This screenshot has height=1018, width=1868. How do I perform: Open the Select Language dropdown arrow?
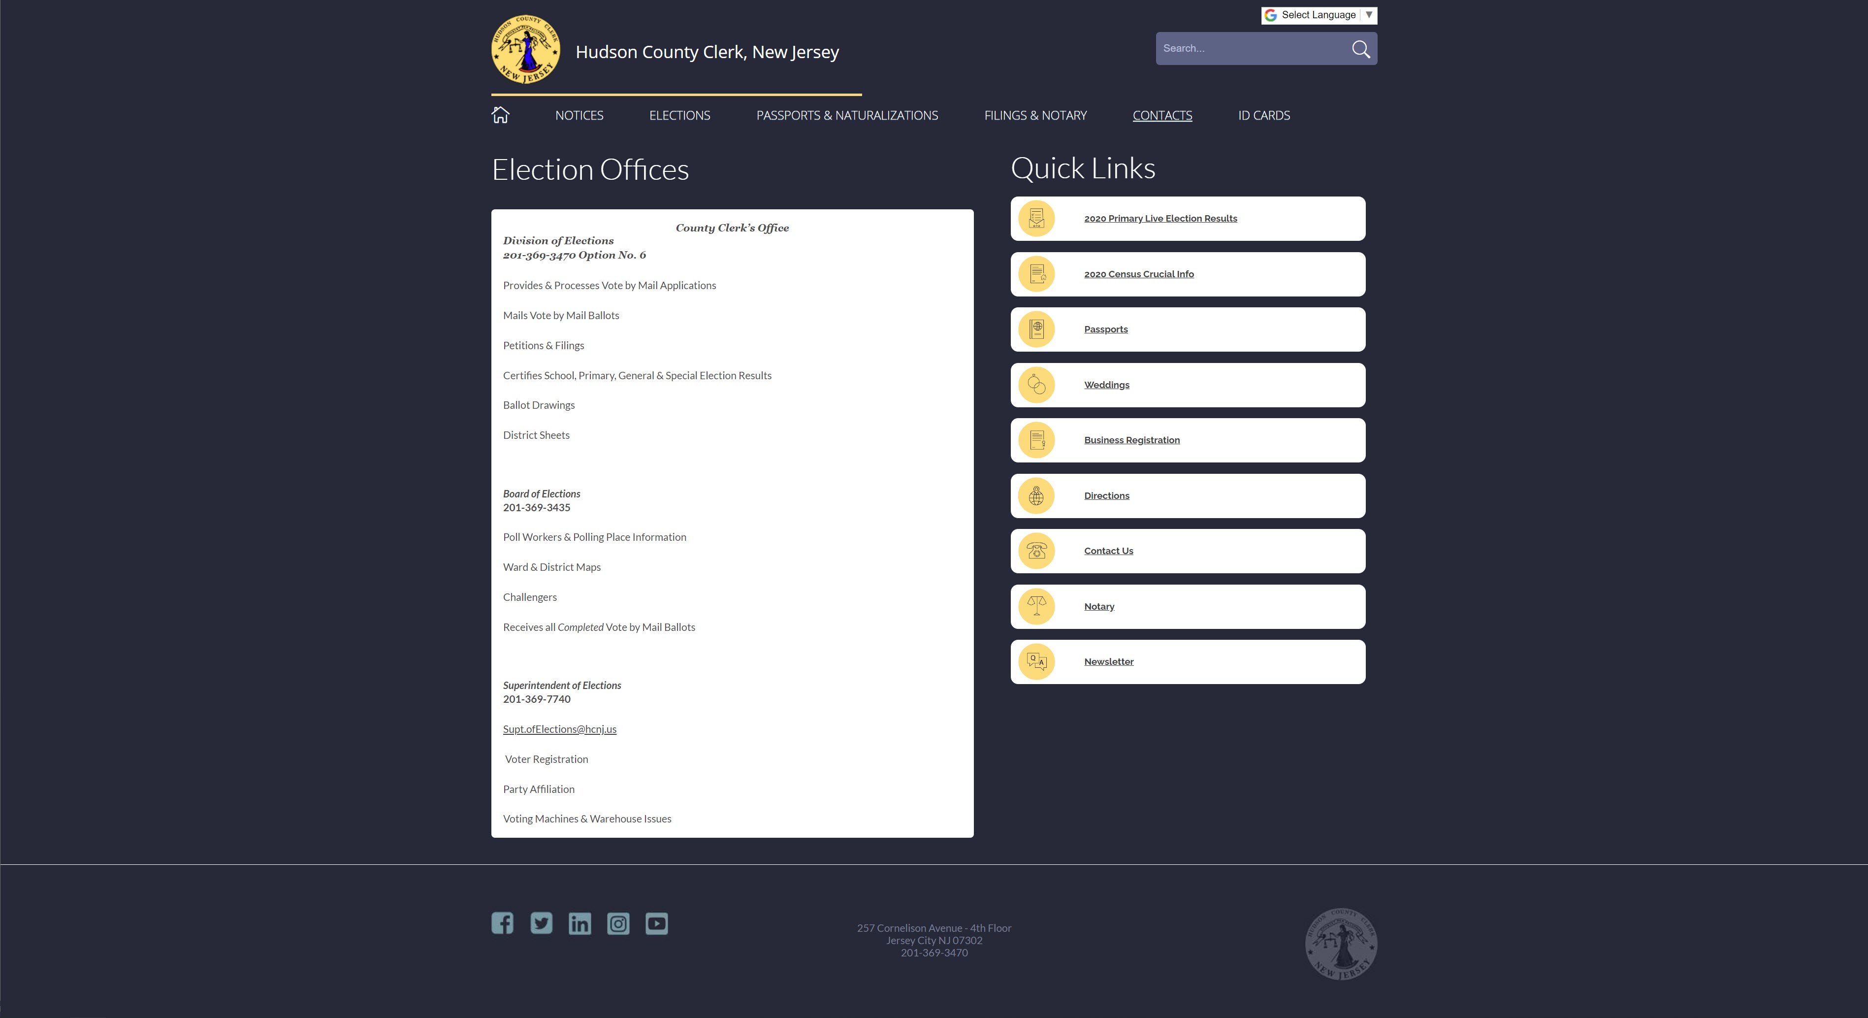click(1369, 14)
